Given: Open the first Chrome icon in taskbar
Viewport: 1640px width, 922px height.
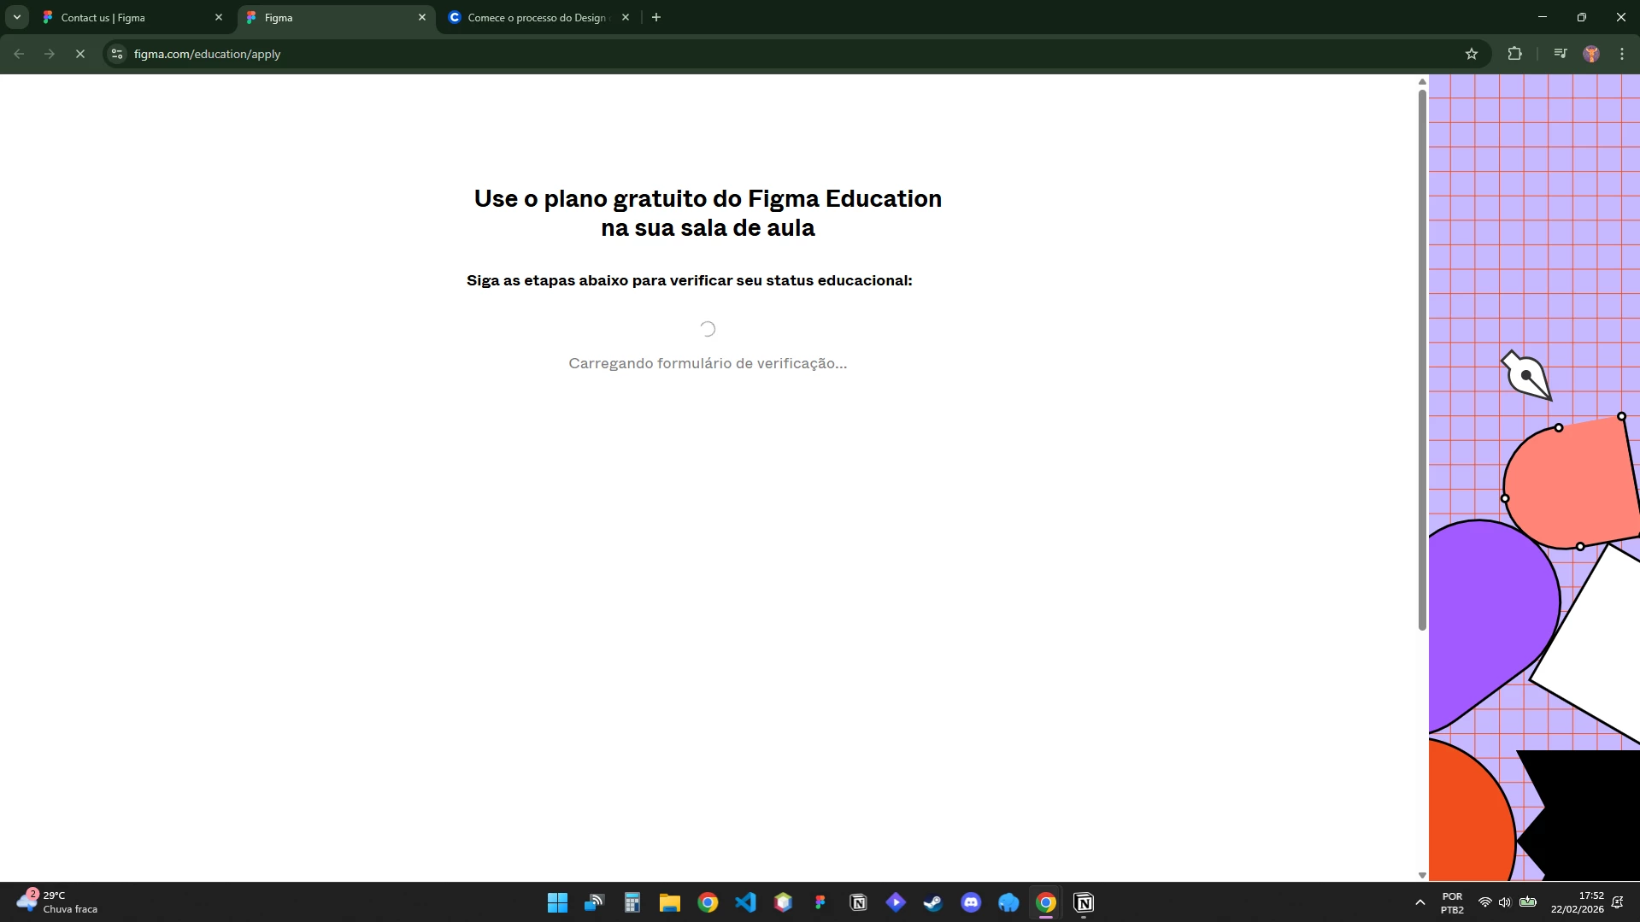Looking at the screenshot, I should 708,902.
